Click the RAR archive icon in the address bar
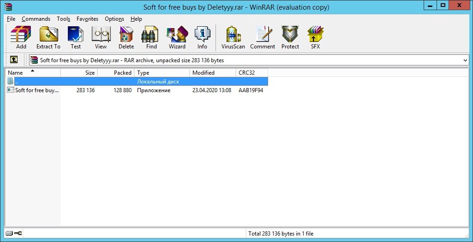The image size is (473, 242). pos(34,60)
